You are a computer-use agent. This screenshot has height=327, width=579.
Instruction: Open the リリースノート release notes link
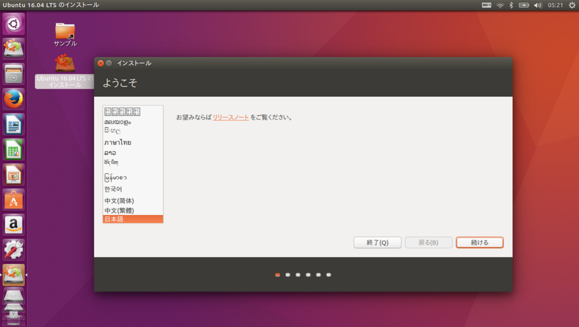231,117
